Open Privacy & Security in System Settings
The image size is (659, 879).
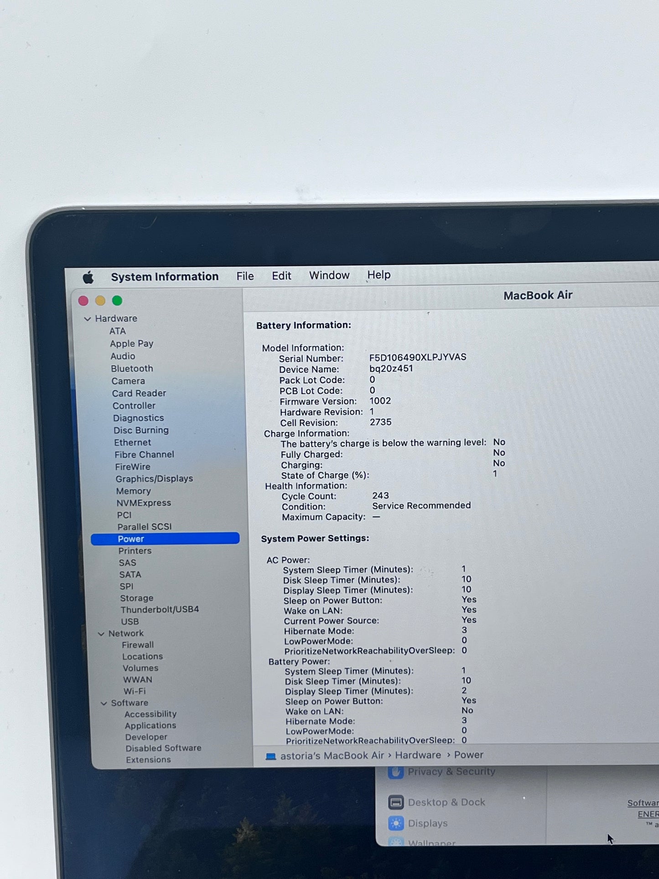tap(451, 772)
